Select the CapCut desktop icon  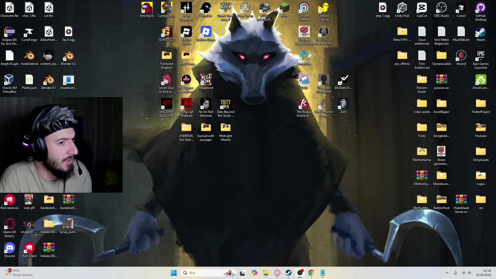(422, 10)
